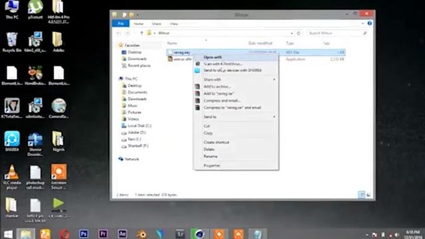The image size is (425, 239).
Task: Open the Share ribbon tab
Action: (157, 24)
